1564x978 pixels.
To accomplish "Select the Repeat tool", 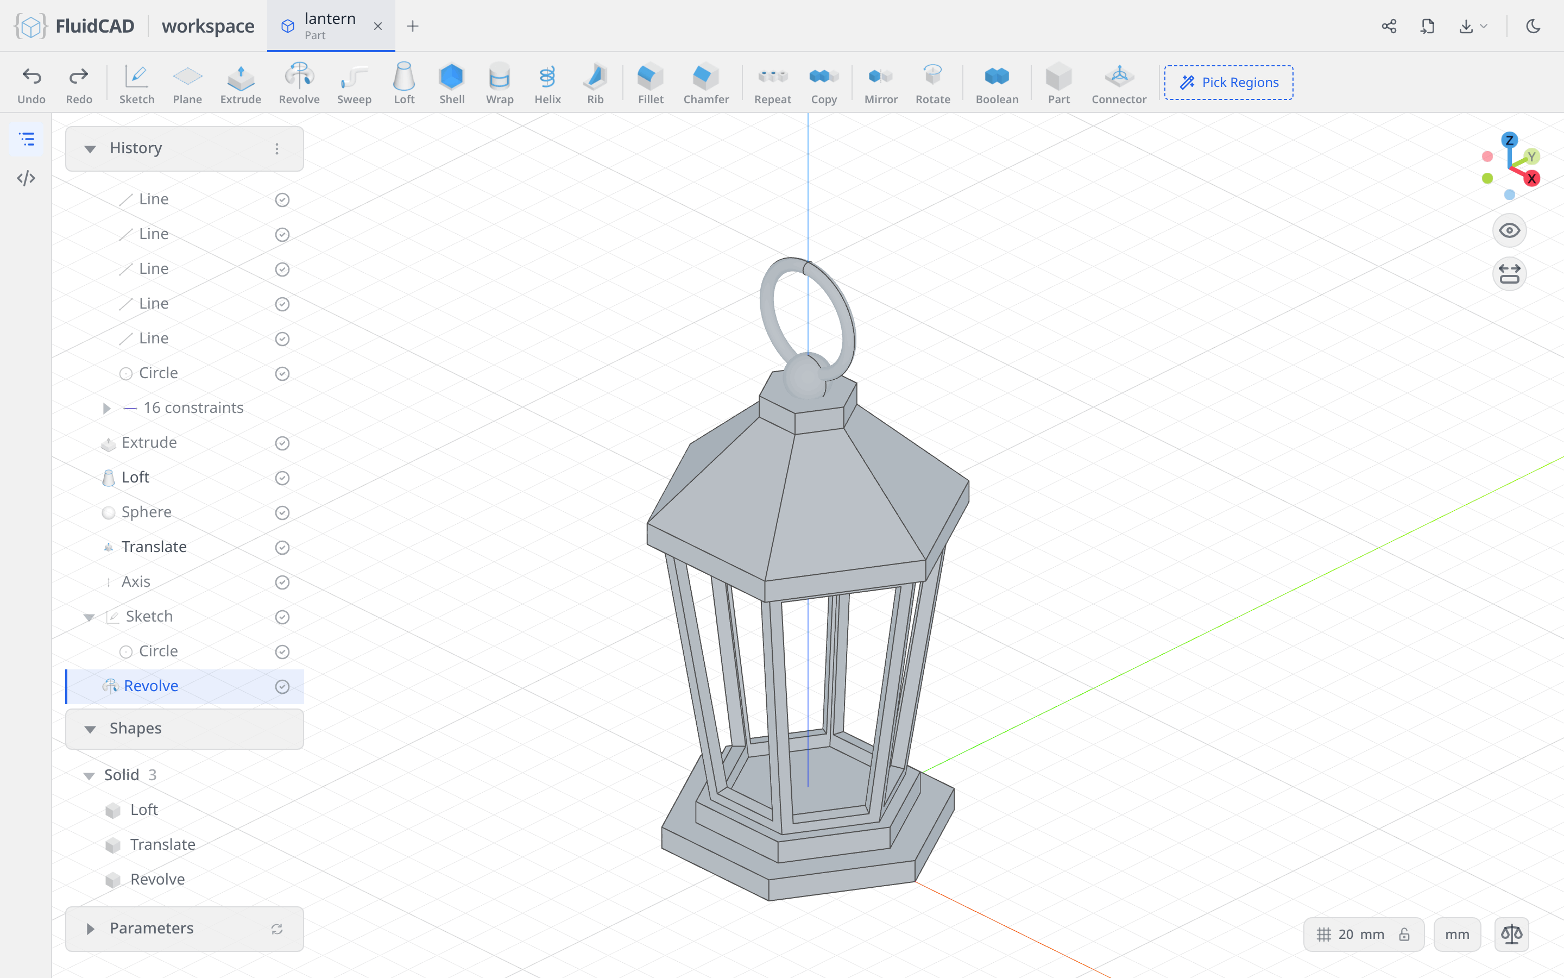I will tap(772, 84).
